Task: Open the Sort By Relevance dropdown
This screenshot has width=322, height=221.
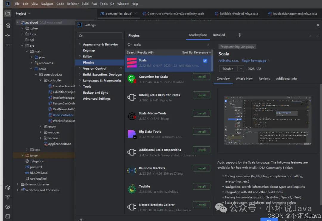Action: 196,52
